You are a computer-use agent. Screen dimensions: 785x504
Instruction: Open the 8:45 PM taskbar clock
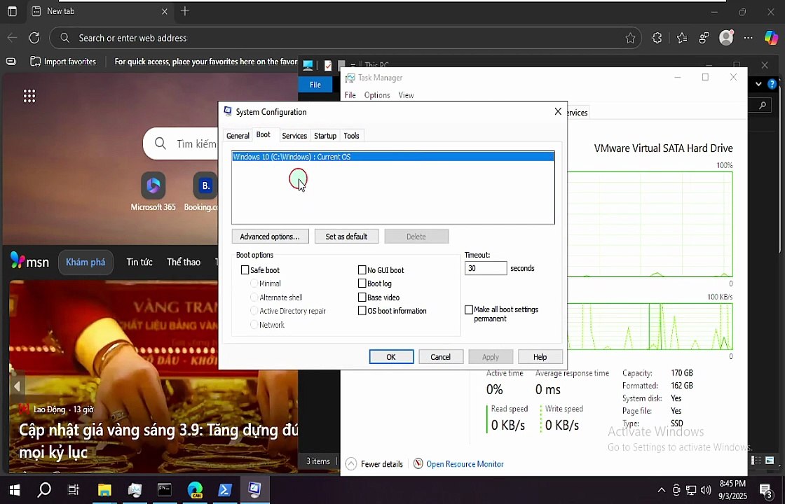pyautogui.click(x=733, y=490)
